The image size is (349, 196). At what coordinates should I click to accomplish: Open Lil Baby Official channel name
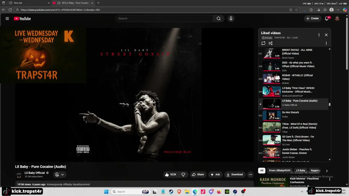(35, 173)
